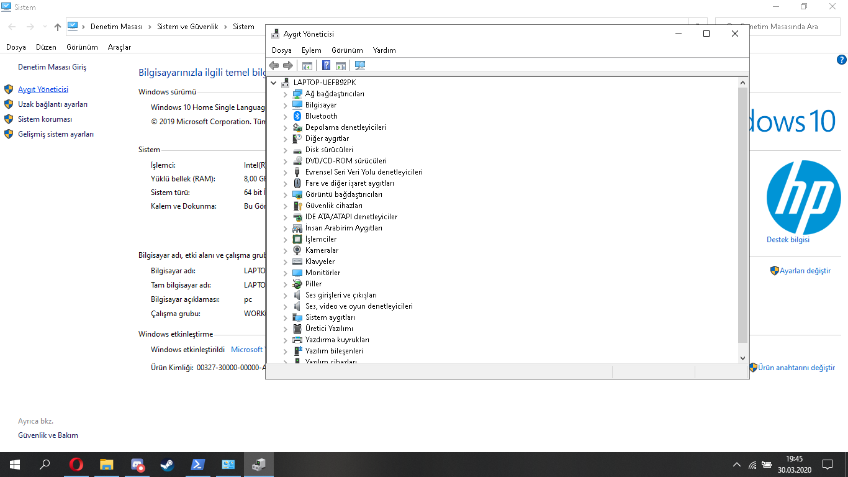Open Opera browser from the taskbar

click(76, 465)
